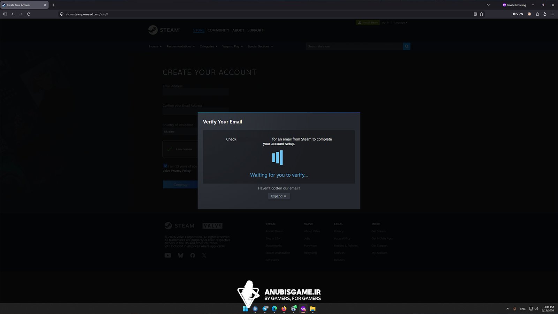Image resolution: width=558 pixels, height=314 pixels.
Task: Open Telegram from the taskbar
Action: click(x=265, y=309)
